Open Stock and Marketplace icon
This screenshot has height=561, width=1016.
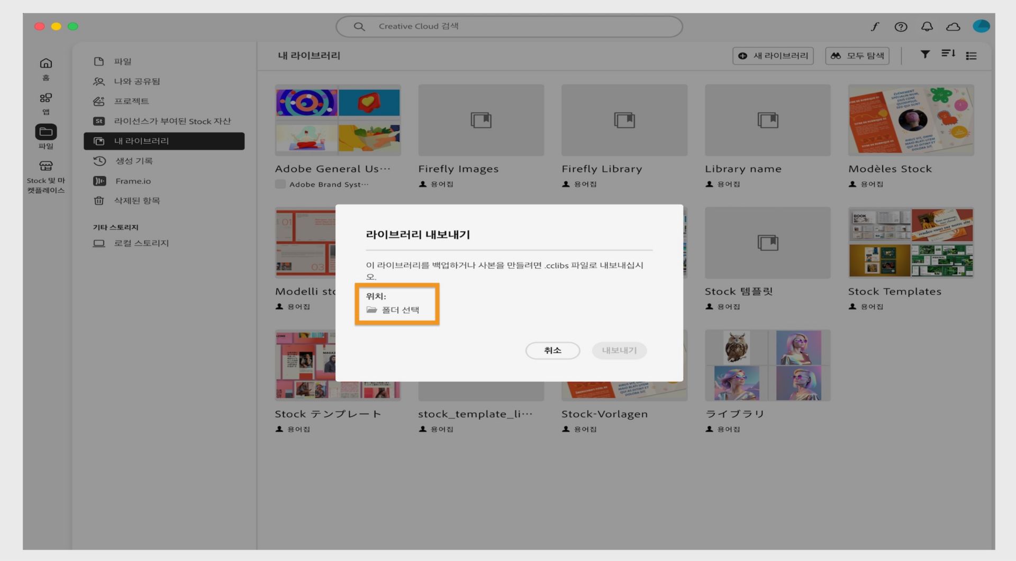click(x=46, y=166)
